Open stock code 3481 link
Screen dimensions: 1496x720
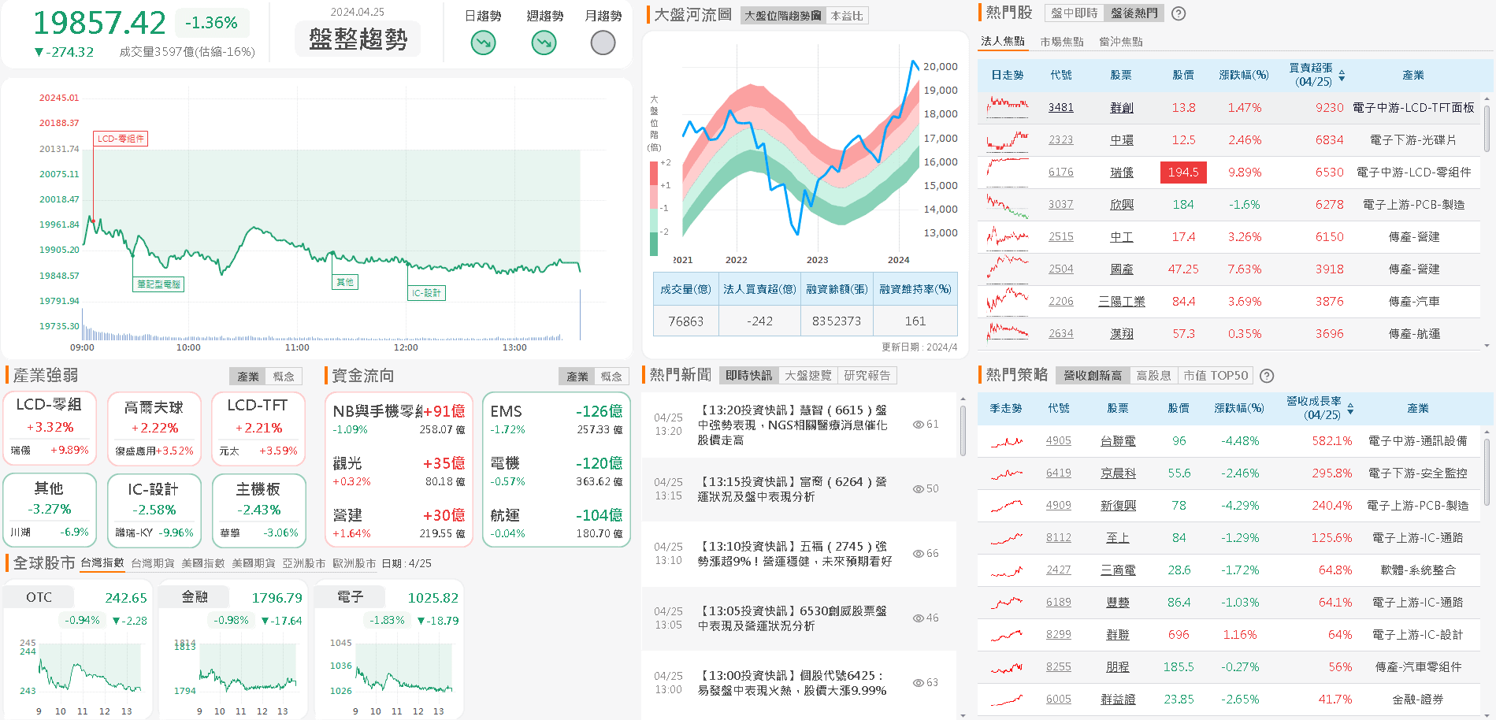click(1061, 108)
